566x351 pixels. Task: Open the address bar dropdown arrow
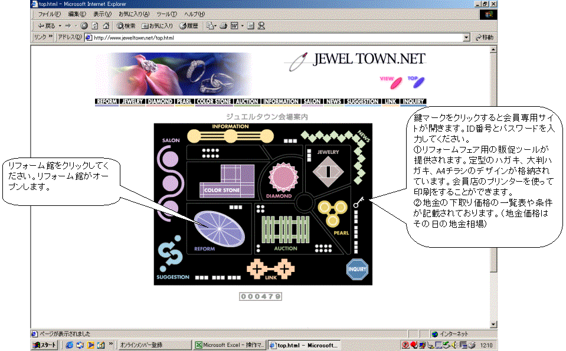coord(466,38)
